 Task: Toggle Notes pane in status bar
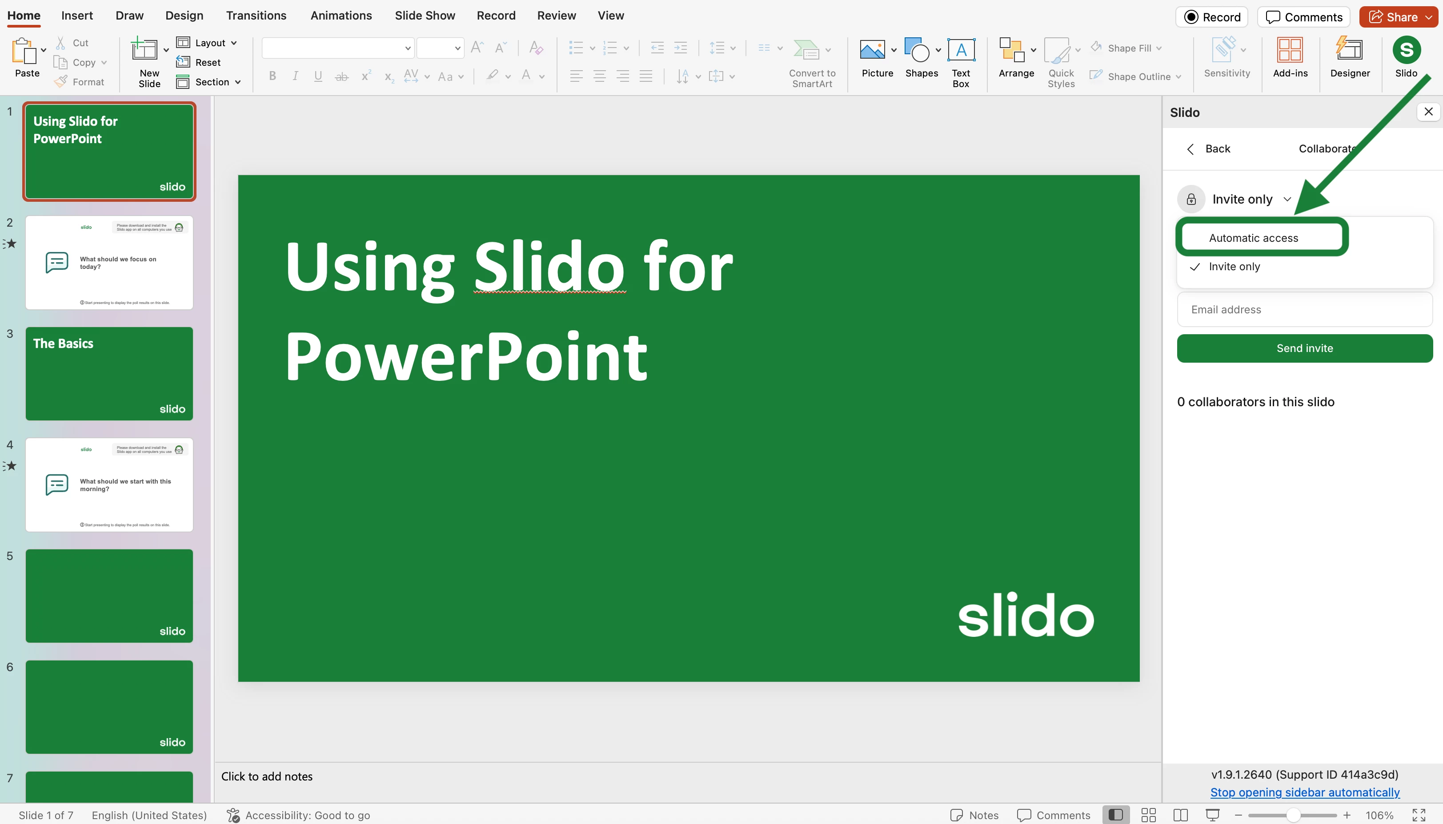coord(974,815)
